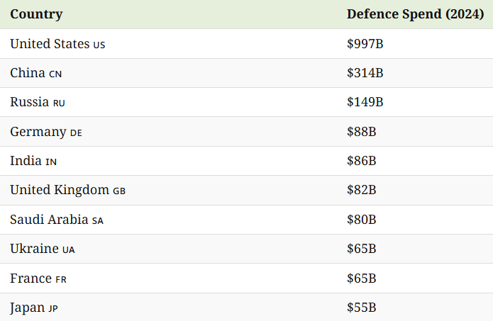Image resolution: width=493 pixels, height=321 pixels.
Task: Click the $88B spend value
Action: click(x=361, y=132)
